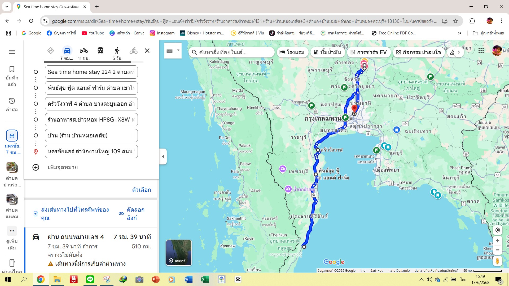Edit the Sea time home stay origin field

coord(91,72)
